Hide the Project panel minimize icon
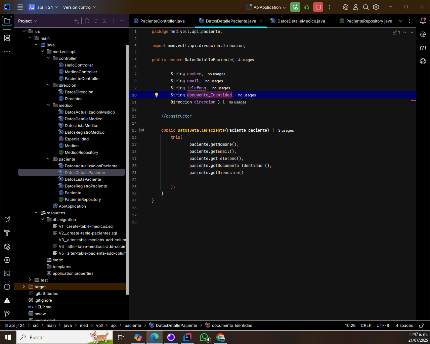Viewport: 430px width, 344px height. click(x=122, y=21)
